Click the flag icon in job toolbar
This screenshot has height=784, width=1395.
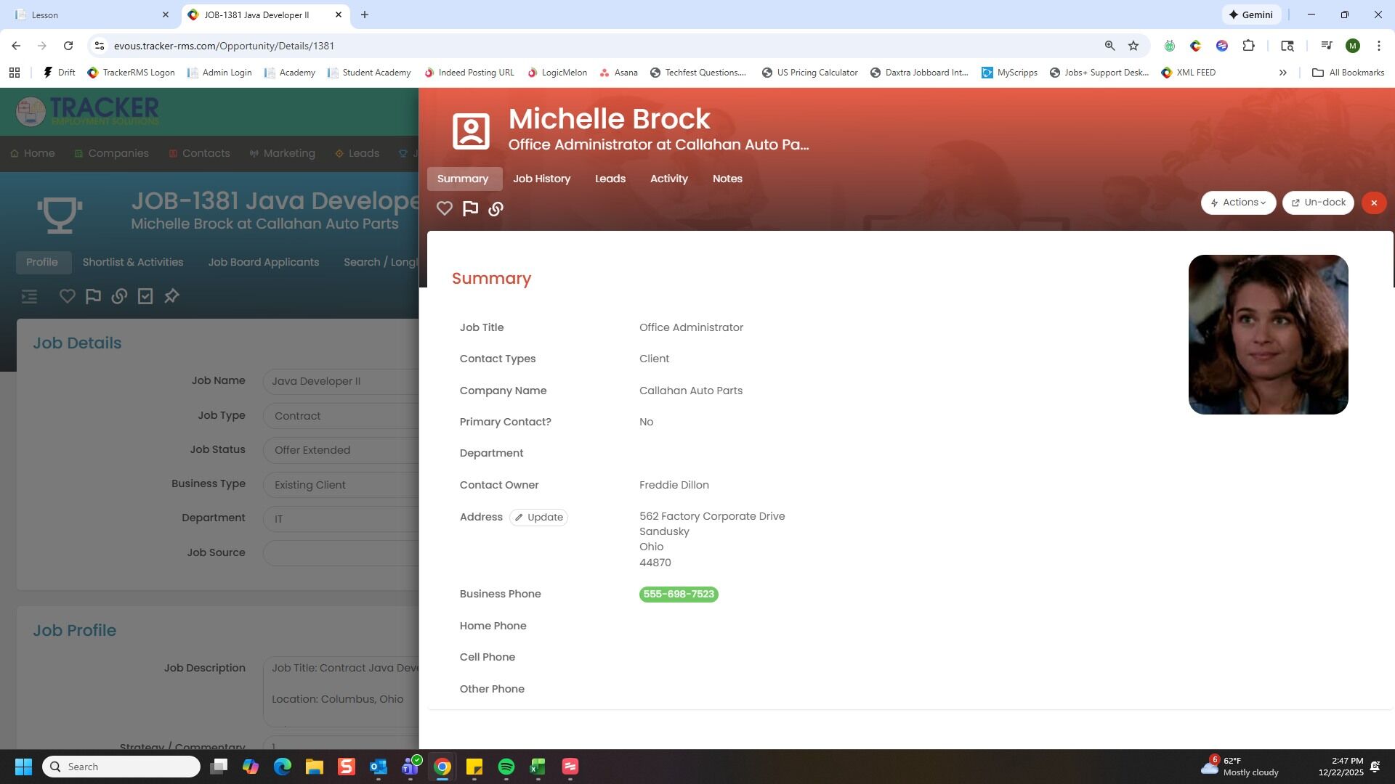[x=93, y=296]
